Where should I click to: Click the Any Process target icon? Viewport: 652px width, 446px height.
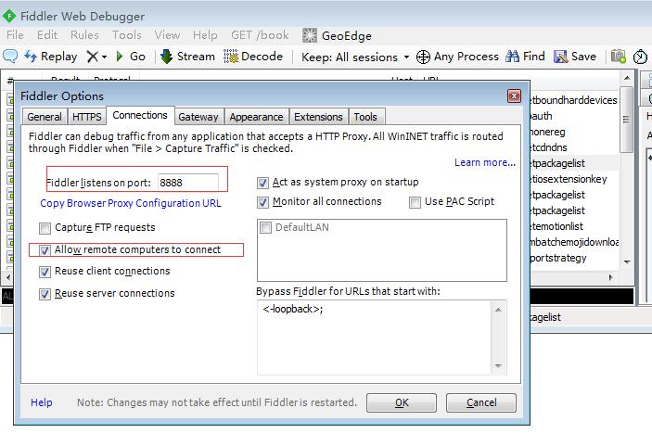423,57
